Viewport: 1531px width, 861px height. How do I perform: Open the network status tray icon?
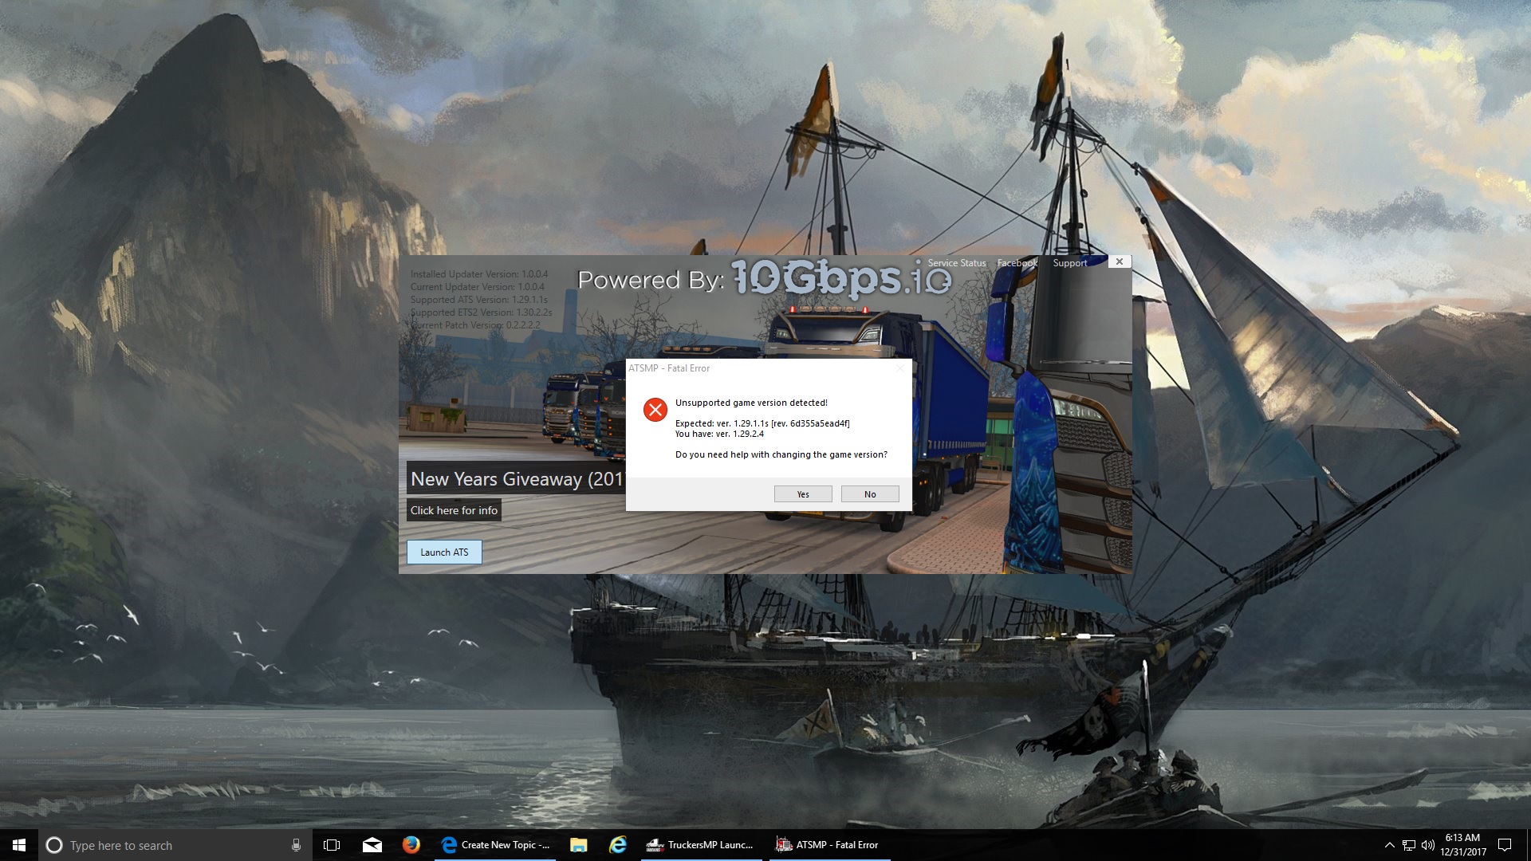click(1409, 845)
